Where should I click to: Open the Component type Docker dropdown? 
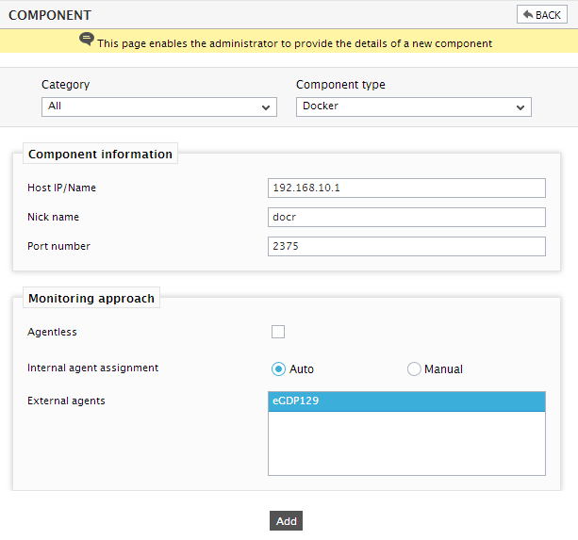[414, 106]
